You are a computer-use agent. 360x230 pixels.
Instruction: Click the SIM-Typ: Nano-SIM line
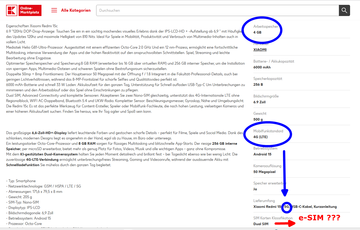pos(22,202)
